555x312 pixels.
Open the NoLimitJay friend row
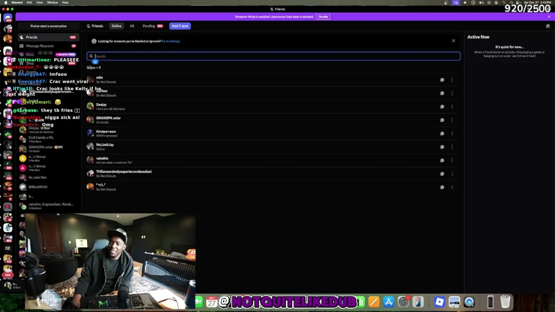point(272,147)
